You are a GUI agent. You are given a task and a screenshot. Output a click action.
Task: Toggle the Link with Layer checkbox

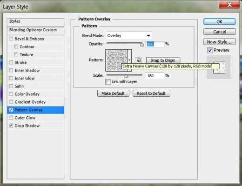point(108,82)
